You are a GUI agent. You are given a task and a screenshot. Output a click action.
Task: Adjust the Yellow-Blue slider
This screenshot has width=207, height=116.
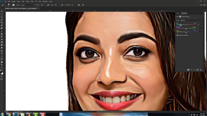tap(186, 32)
